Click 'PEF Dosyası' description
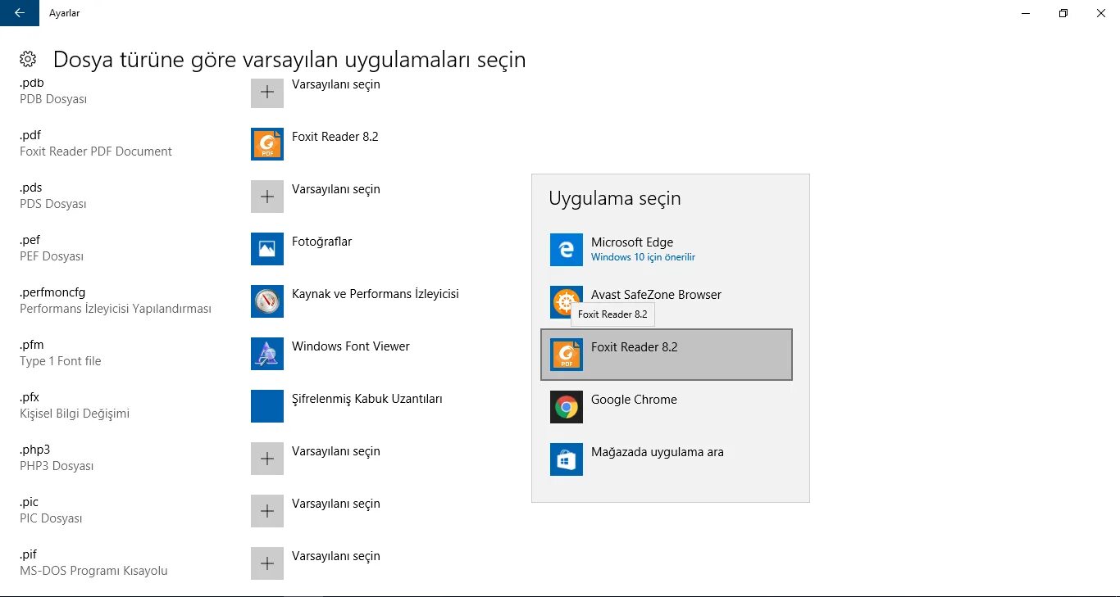The height and width of the screenshot is (597, 1120). coord(52,256)
